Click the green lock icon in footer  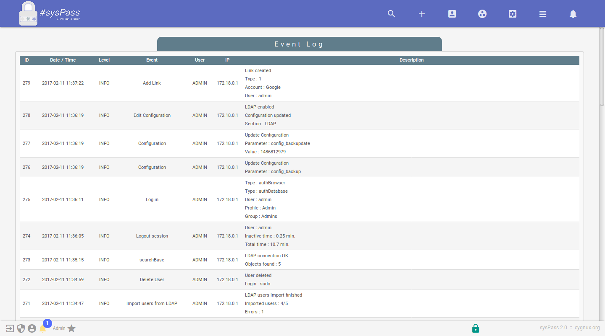(x=476, y=328)
